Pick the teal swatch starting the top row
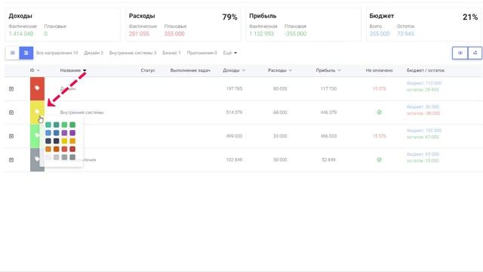This screenshot has width=483, height=272. pos(48,125)
